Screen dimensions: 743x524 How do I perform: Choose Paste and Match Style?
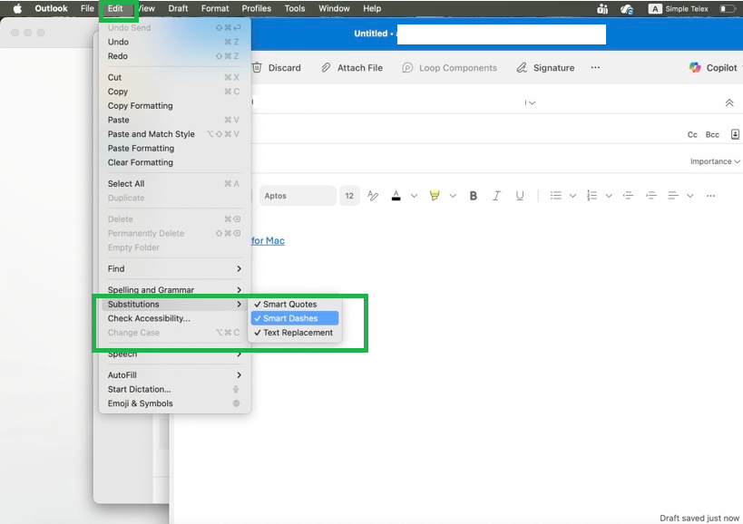[x=174, y=134]
